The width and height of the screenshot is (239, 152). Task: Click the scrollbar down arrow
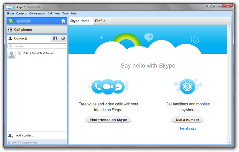pyautogui.click(x=229, y=142)
